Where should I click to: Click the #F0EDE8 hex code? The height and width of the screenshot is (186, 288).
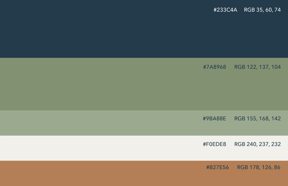coord(214,144)
